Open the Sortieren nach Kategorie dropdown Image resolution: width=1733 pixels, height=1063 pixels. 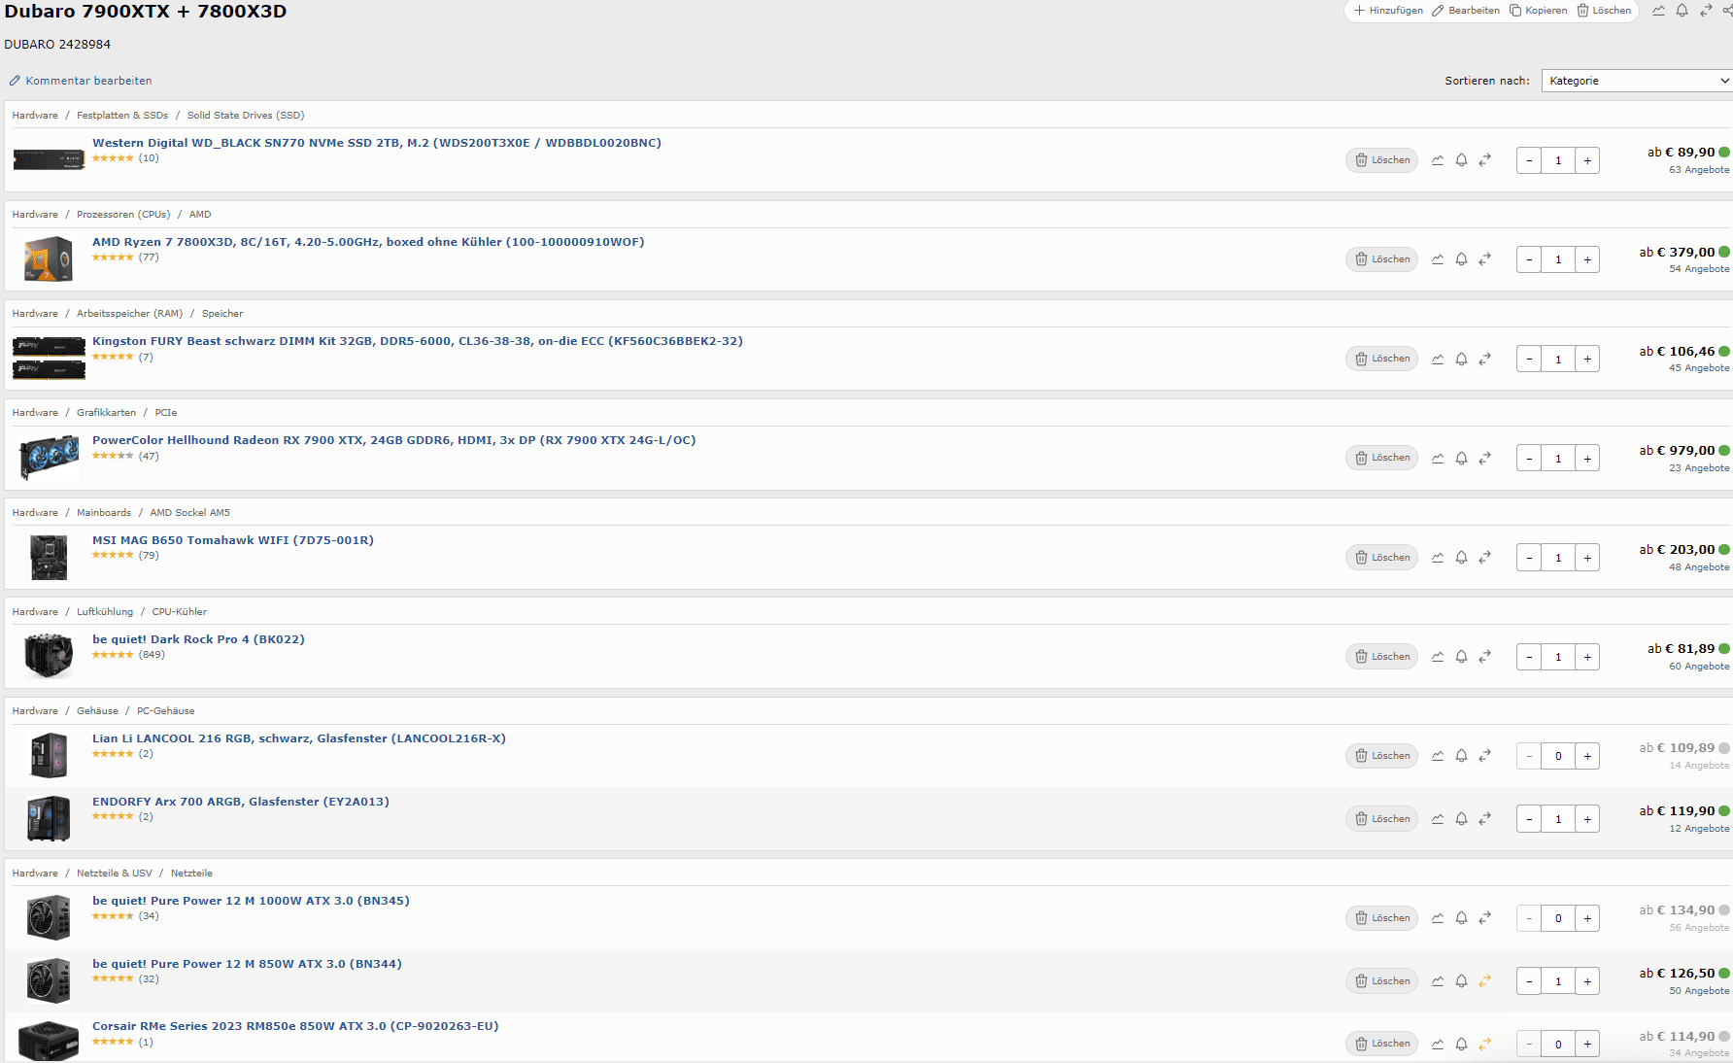pyautogui.click(x=1637, y=81)
